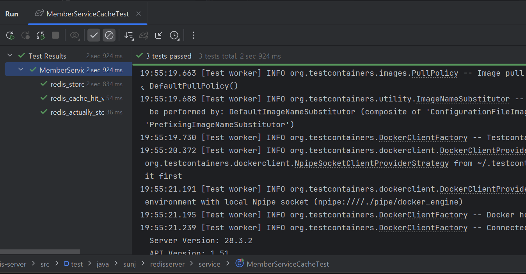
Task: Click Rerun Failed Tests icon
Action: pyautogui.click(x=25, y=36)
